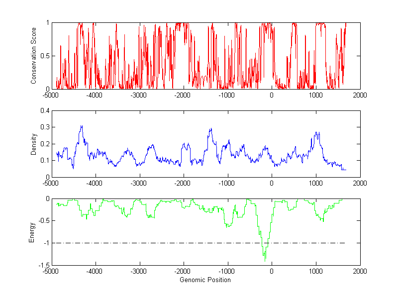Viewport: 398px width, 298px height.
Task: Click the green energy dip near -1000
Action: (x=227, y=226)
